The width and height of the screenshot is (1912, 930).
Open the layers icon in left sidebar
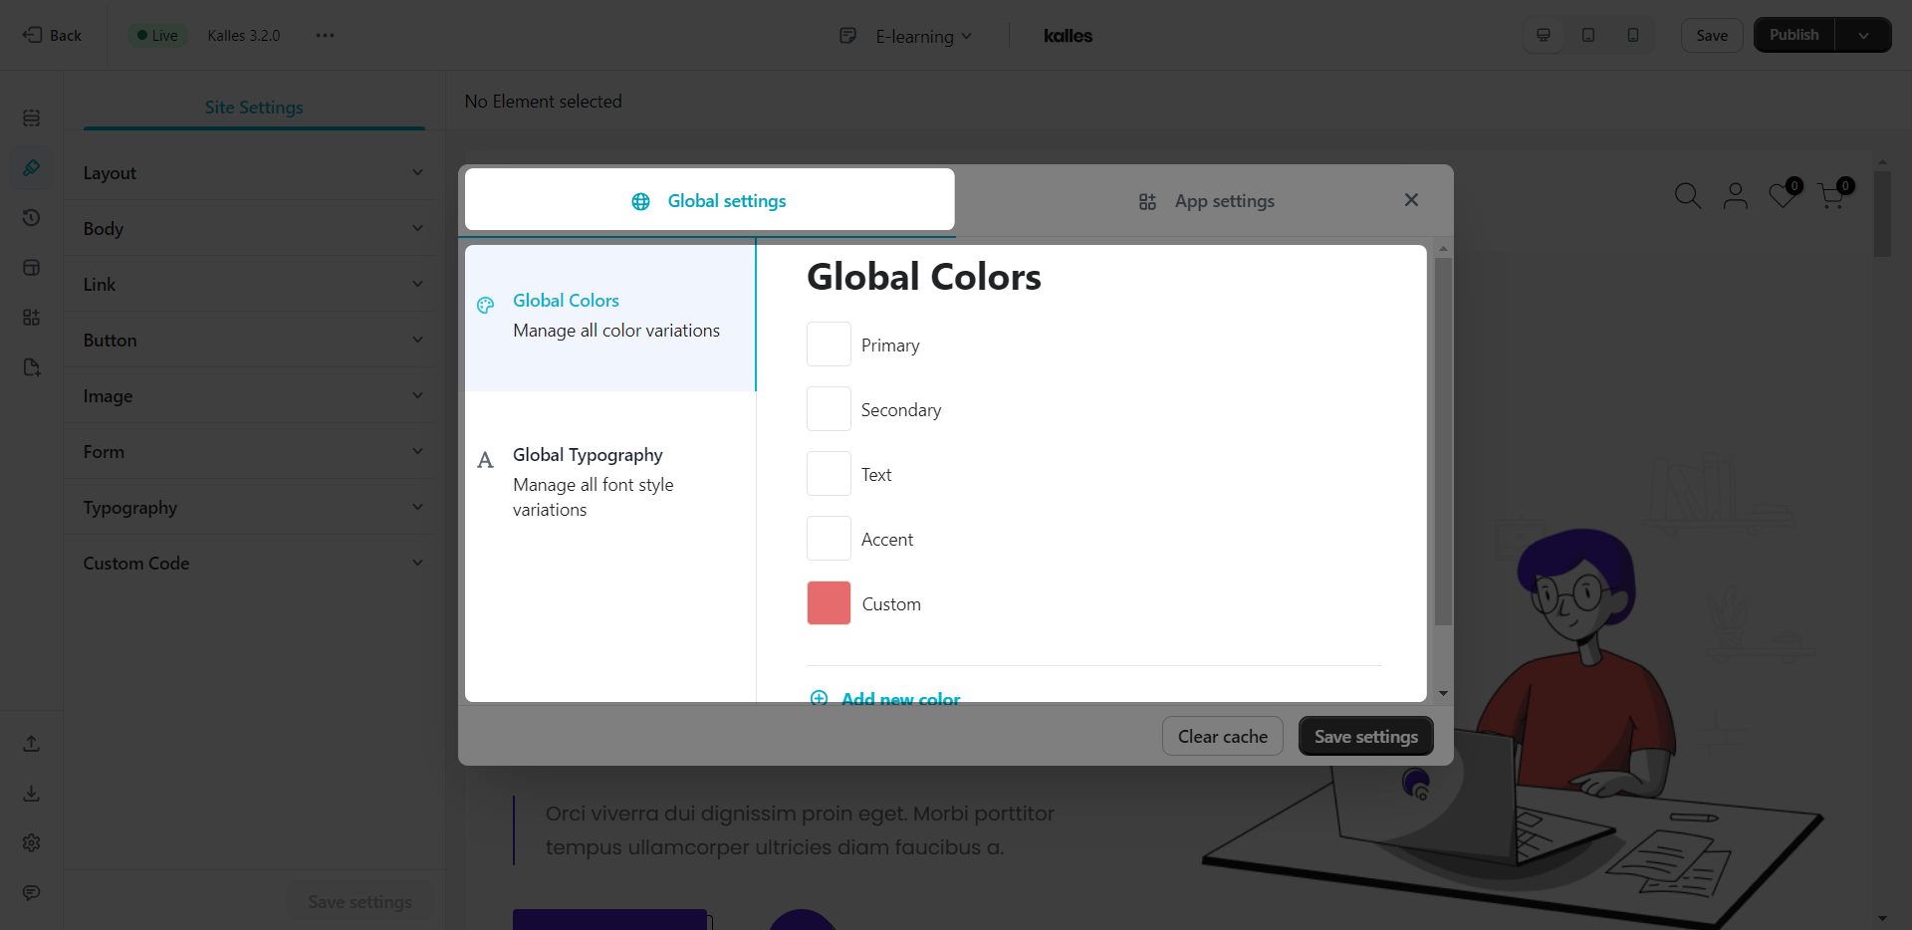[x=32, y=117]
